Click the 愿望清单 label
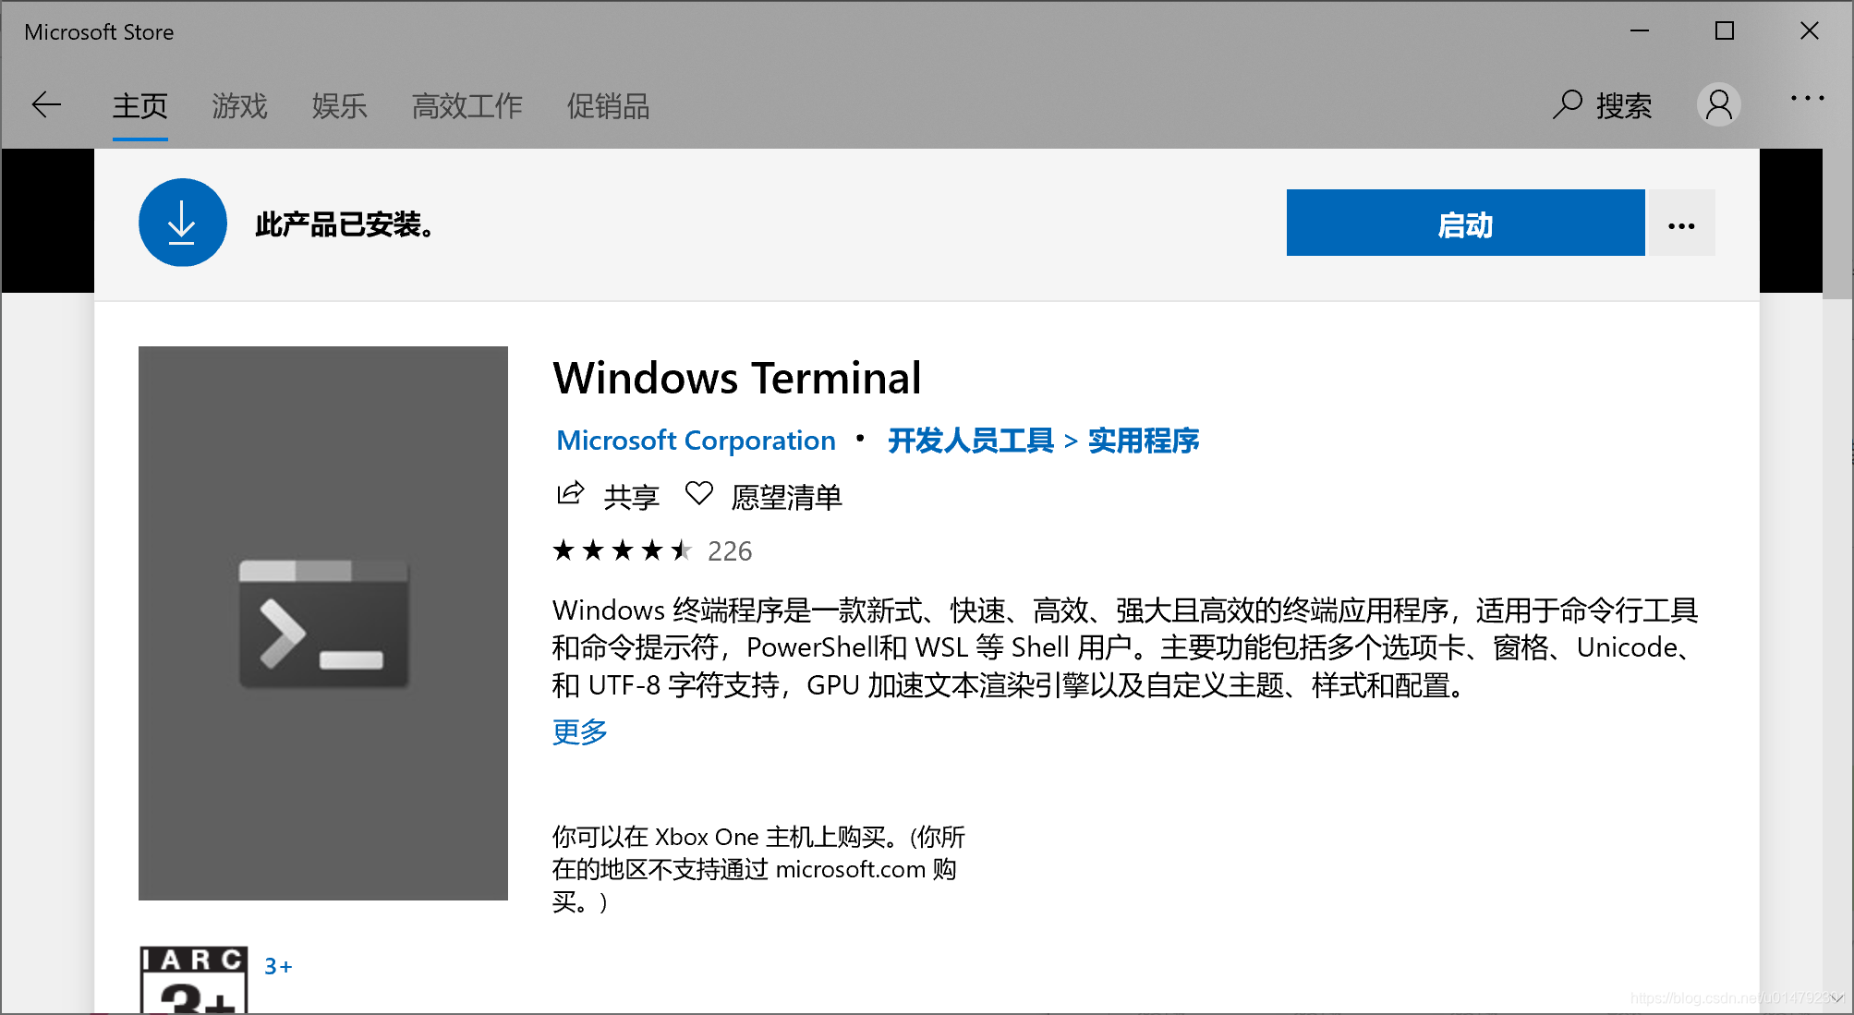This screenshot has height=1015, width=1854. (786, 497)
